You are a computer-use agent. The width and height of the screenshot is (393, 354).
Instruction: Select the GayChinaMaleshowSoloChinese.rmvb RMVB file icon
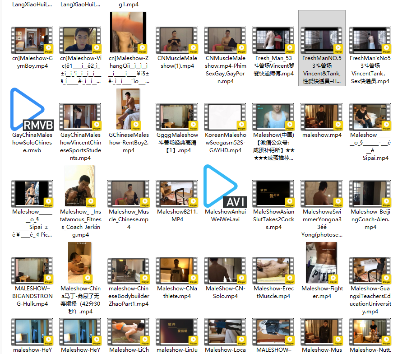click(32, 109)
